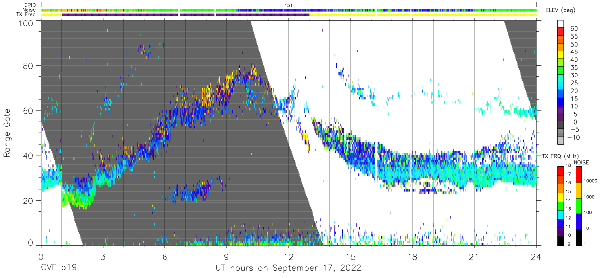Click UT hours axis tick 6
This screenshot has height=278, width=603.
(164, 257)
